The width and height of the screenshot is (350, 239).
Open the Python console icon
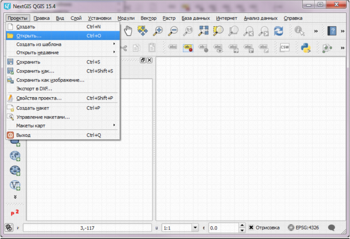306,48
